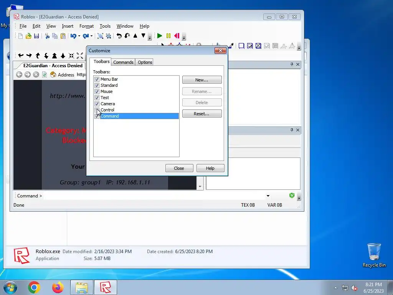The width and height of the screenshot is (393, 295).
Task: Enable the Control toolbar checkbox
Action: [97, 110]
